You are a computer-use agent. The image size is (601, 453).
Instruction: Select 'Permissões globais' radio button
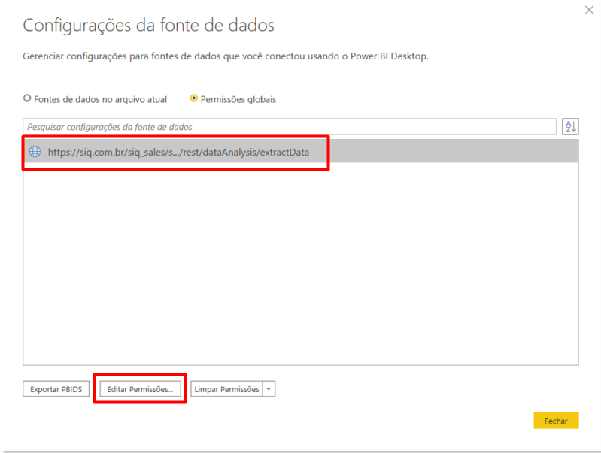194,98
